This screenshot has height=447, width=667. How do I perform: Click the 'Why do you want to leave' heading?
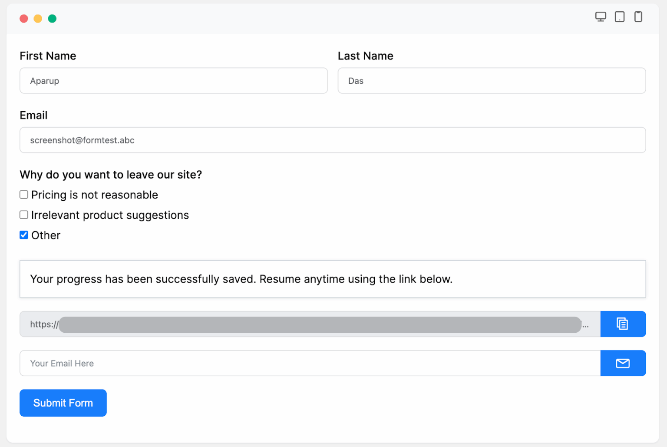pos(110,174)
